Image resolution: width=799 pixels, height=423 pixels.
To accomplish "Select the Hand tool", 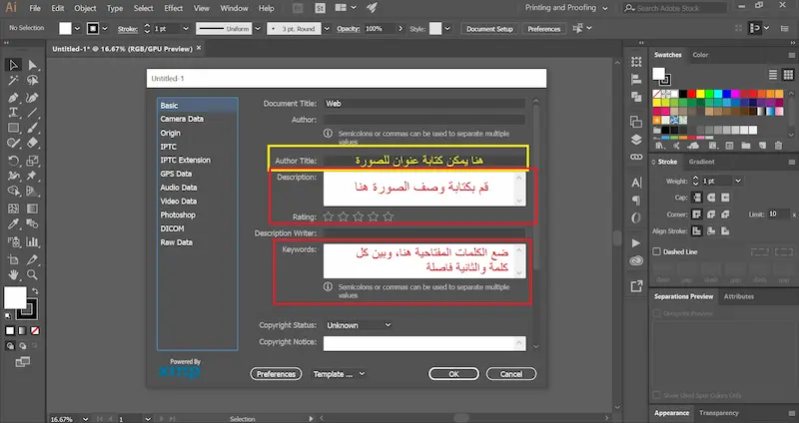I will coord(14,275).
